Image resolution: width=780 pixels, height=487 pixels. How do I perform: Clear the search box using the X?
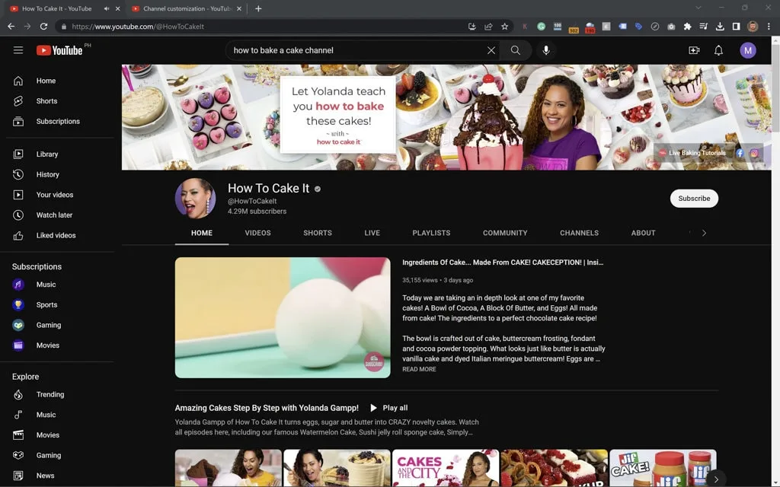(491, 50)
